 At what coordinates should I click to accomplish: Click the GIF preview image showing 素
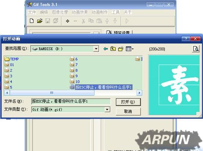click(x=174, y=85)
